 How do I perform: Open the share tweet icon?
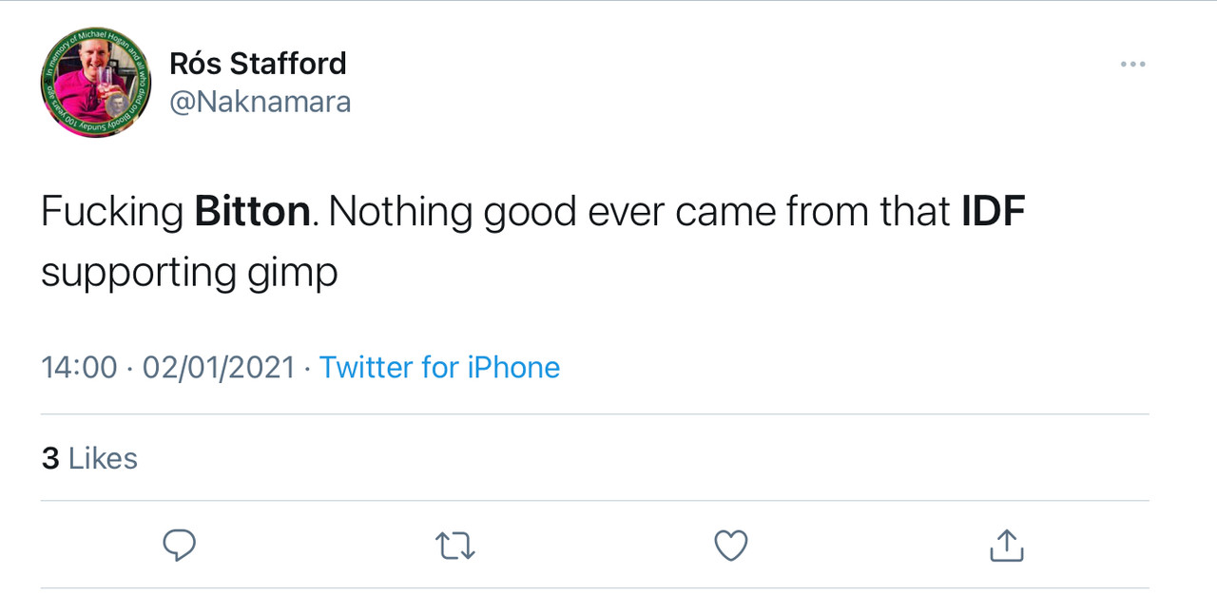(x=1006, y=545)
